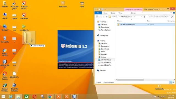Open the recent locations dropdown arrow
176x99 pixels.
[x=104, y=17]
